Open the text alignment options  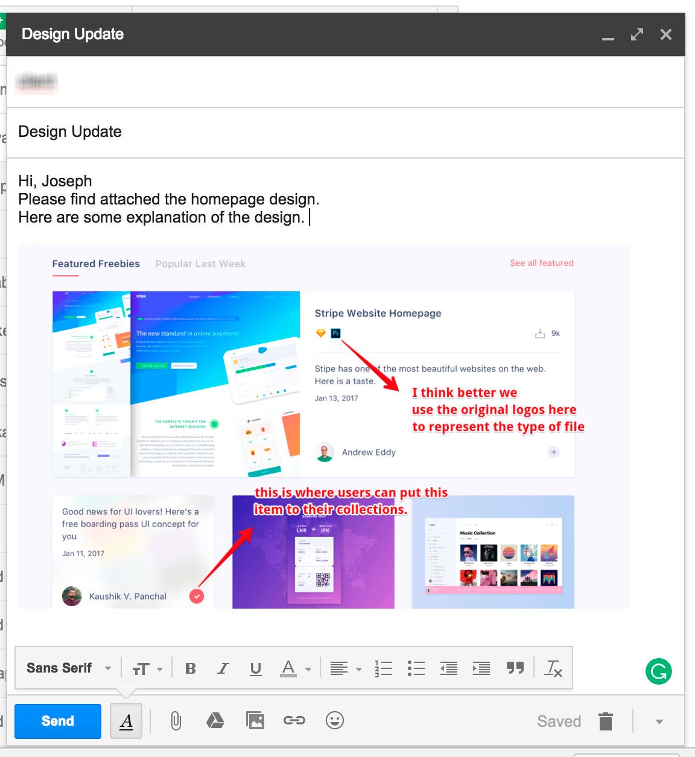click(346, 668)
